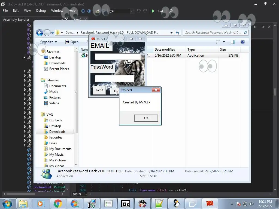Sort by the Date modified column header

(169, 50)
